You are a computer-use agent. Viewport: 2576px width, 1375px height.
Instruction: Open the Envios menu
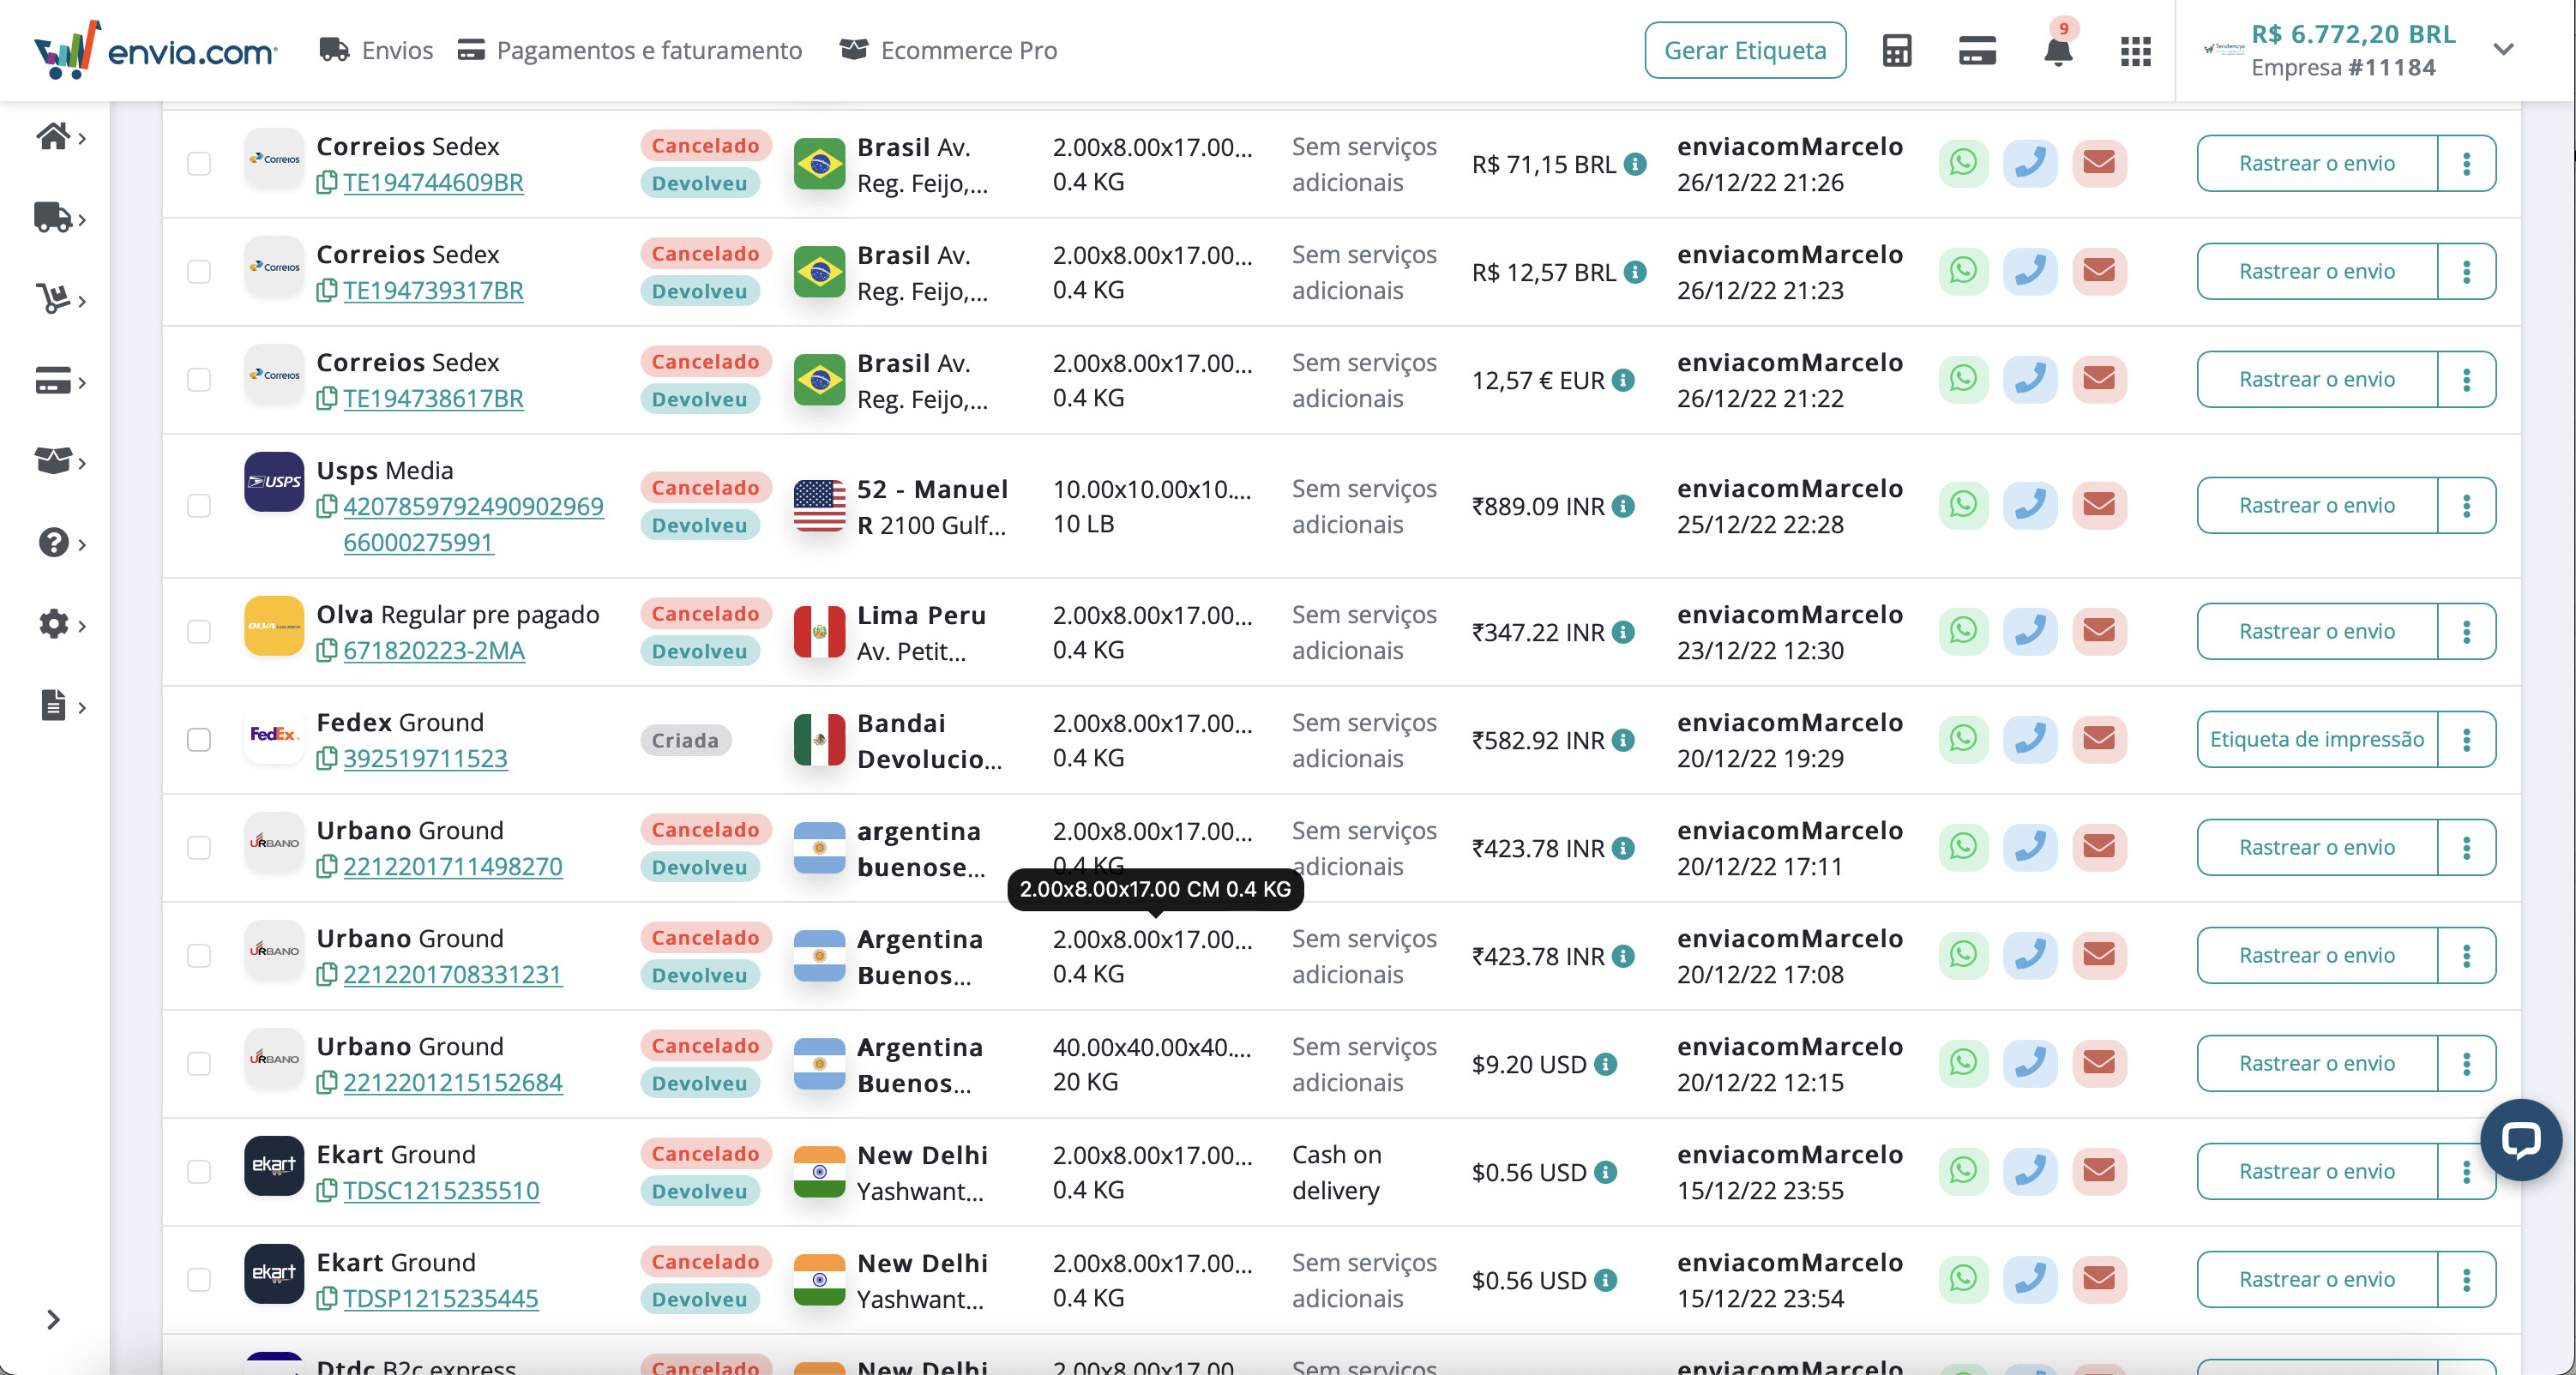(x=376, y=50)
